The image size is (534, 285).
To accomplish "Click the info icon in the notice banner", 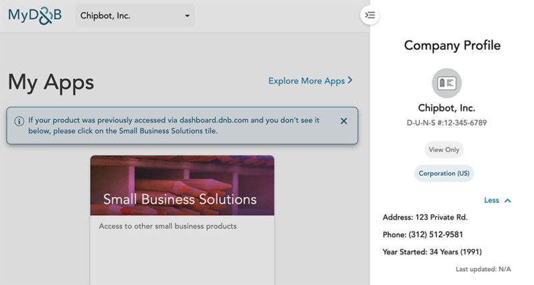I will (19, 121).
